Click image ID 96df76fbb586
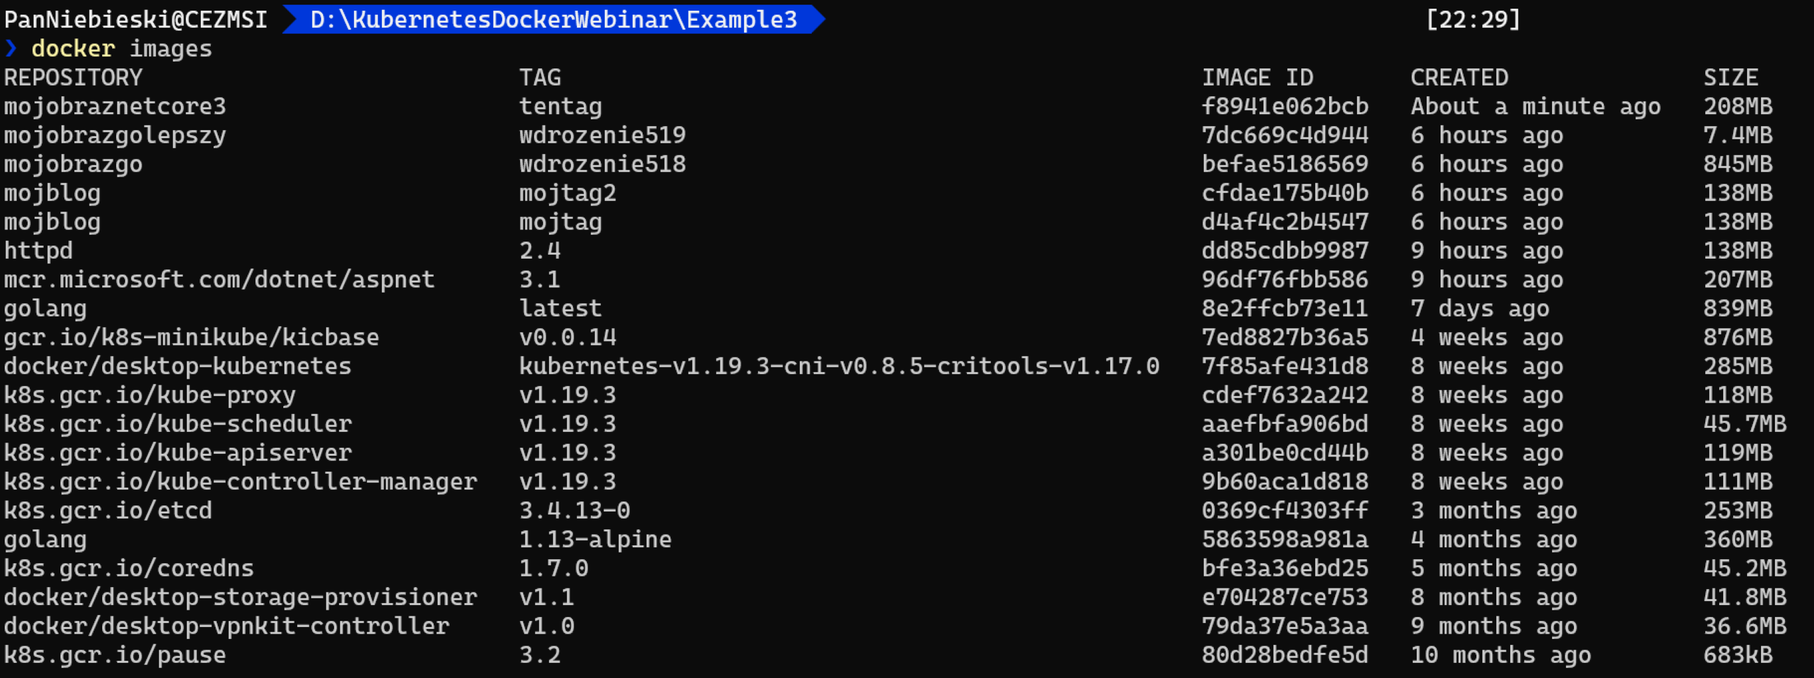Viewport: 1814px width, 678px height. 1285,279
